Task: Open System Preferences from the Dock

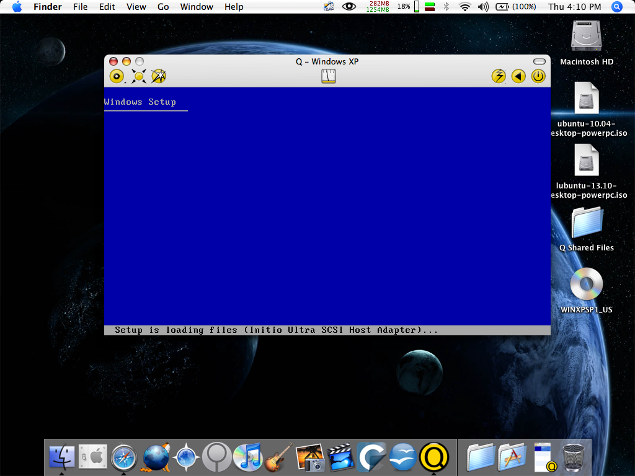Action: (93, 457)
